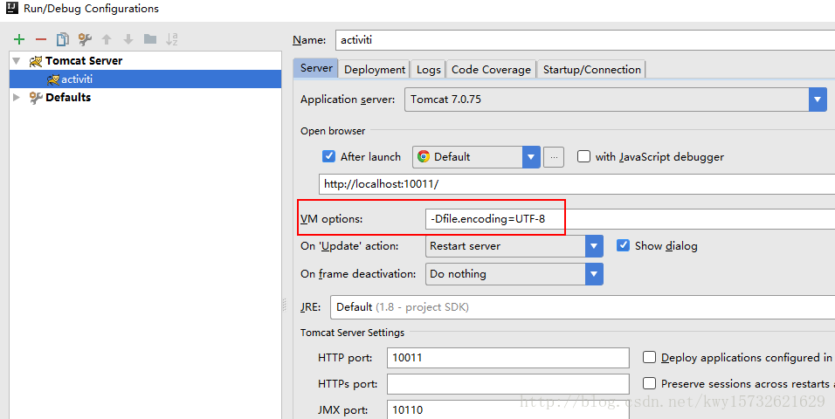Screen dimensions: 835x419
Task: Click the Tomcat icon beside Tomcat Server
Action: click(35, 61)
